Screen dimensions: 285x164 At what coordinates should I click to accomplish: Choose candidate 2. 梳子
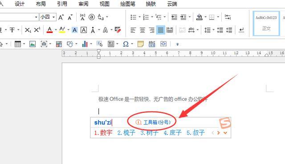126,133
